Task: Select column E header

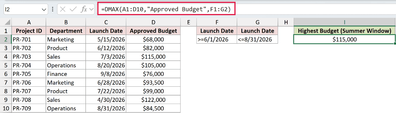Action: coord(189,22)
